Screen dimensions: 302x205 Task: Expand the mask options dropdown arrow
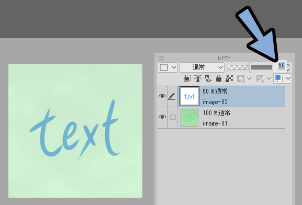pos(249,78)
